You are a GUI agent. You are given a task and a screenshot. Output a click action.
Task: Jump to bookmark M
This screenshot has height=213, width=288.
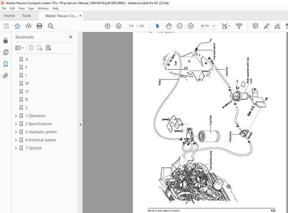pyautogui.click(x=27, y=84)
